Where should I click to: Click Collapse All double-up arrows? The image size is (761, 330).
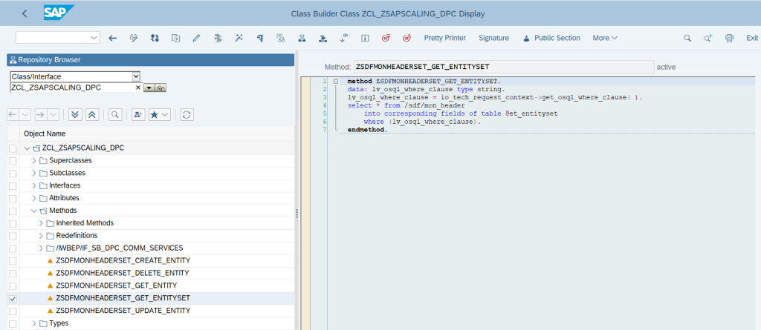(x=92, y=114)
